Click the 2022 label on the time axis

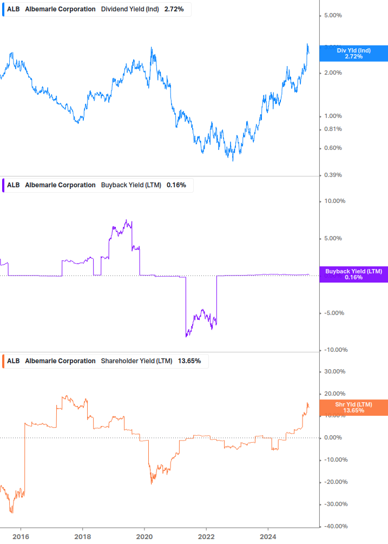coord(206,537)
